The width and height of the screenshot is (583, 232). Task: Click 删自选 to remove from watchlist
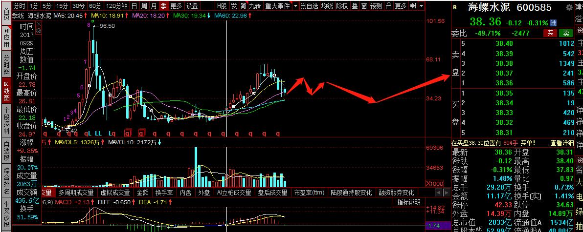coord(309,6)
